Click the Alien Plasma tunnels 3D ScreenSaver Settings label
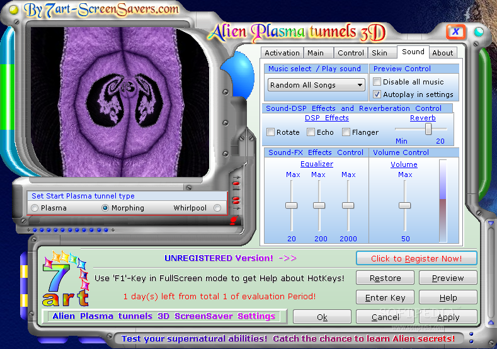Viewport: 497px width, 349px height. (164, 316)
